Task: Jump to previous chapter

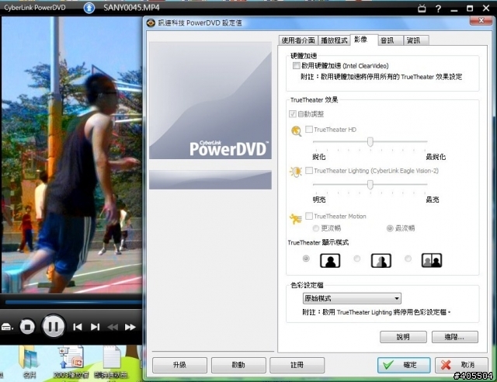Action: [77, 327]
